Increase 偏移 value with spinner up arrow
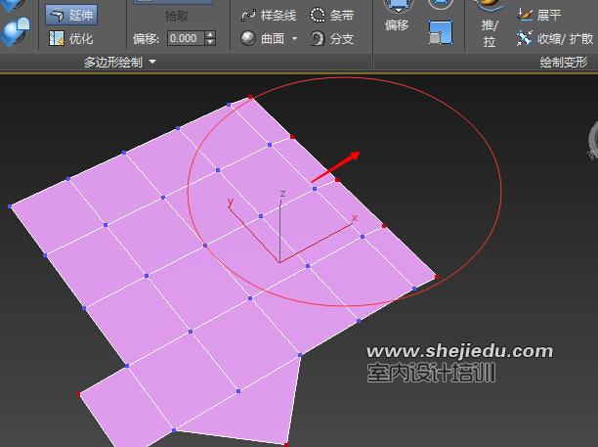The image size is (598, 447). point(210,35)
